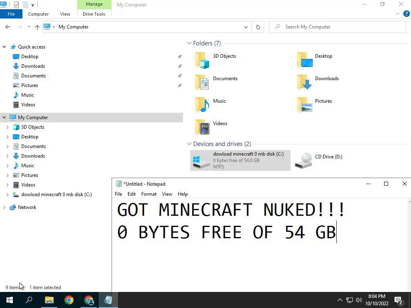
Task: Unpin Pictures from Quick access pin
Action: pyautogui.click(x=179, y=85)
